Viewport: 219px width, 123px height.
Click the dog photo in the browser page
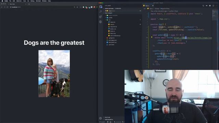coord(54,74)
